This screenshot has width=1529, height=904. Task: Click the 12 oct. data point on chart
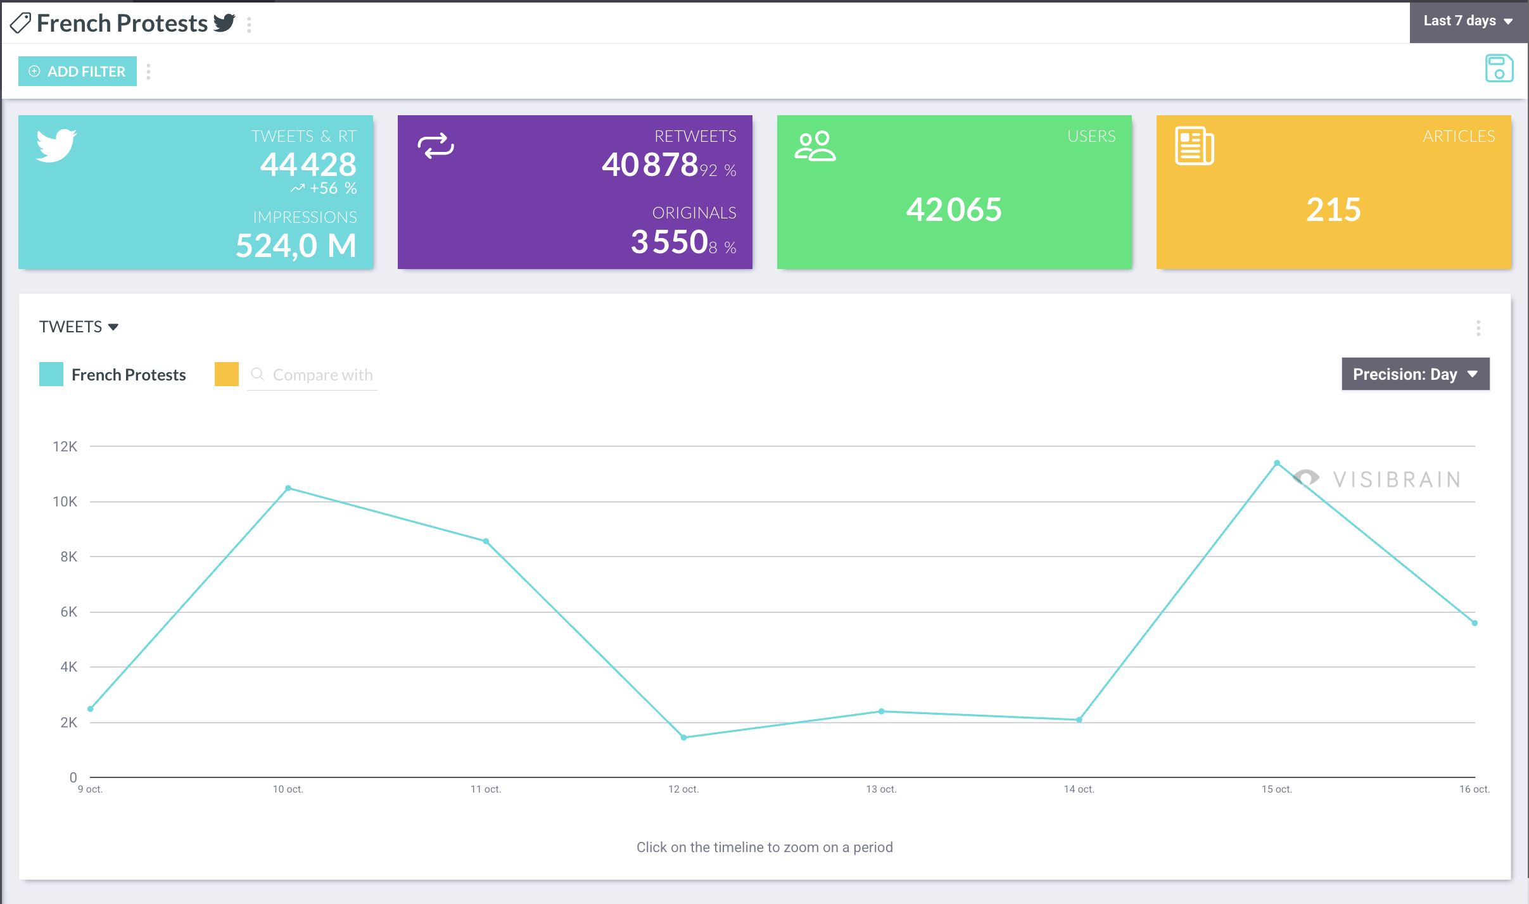[683, 738]
